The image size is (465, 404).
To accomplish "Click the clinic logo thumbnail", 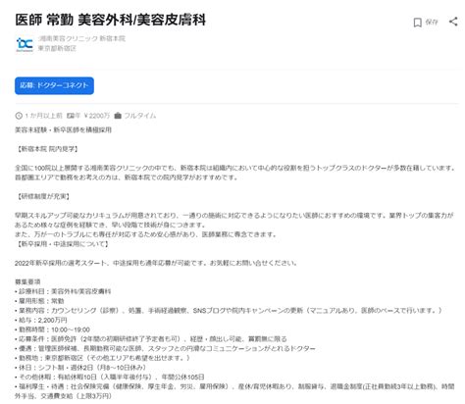I will point(25,44).
